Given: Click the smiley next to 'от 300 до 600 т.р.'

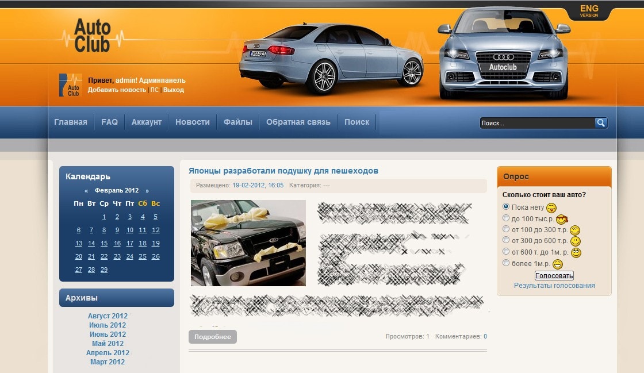Looking at the screenshot, I should coord(576,241).
